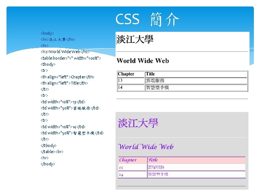Click cell 13 in the plain table
This screenshot has width=260, height=195.
pyautogui.click(x=131, y=81)
